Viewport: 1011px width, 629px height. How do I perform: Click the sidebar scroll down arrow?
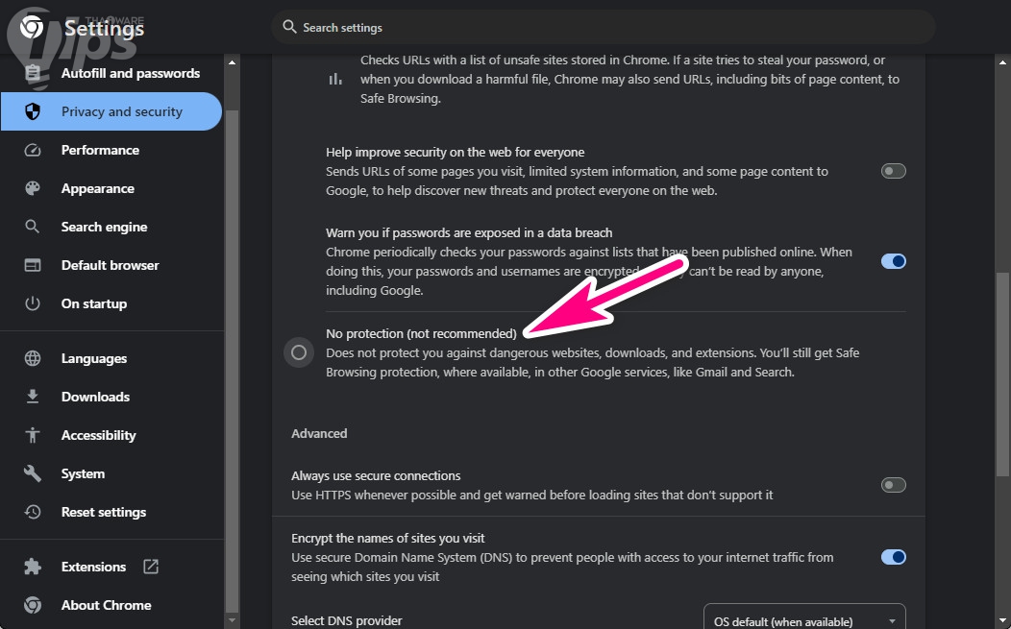click(x=233, y=621)
